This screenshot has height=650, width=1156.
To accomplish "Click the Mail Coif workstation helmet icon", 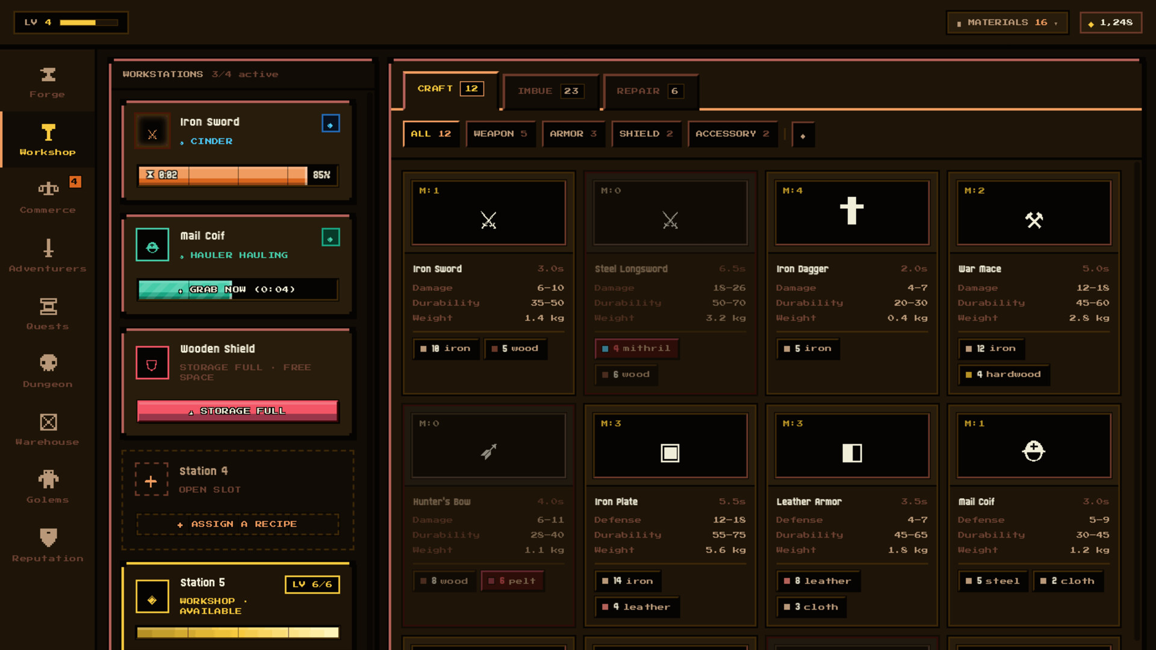I will pos(152,246).
